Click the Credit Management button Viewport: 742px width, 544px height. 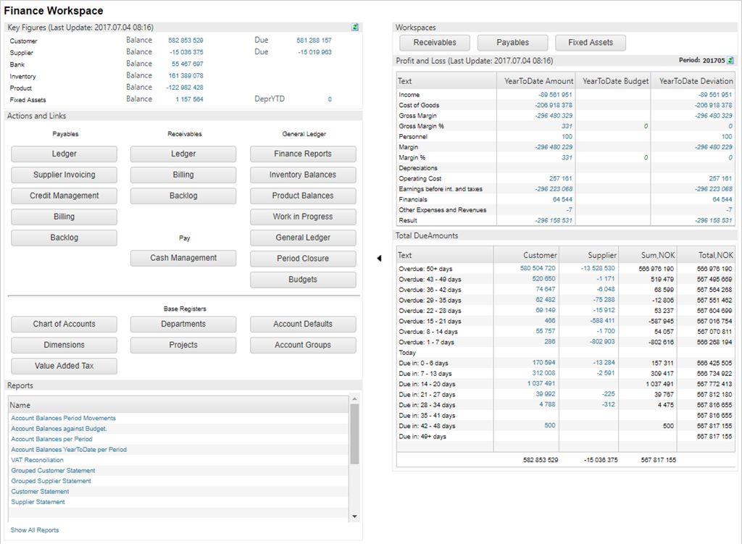click(64, 196)
